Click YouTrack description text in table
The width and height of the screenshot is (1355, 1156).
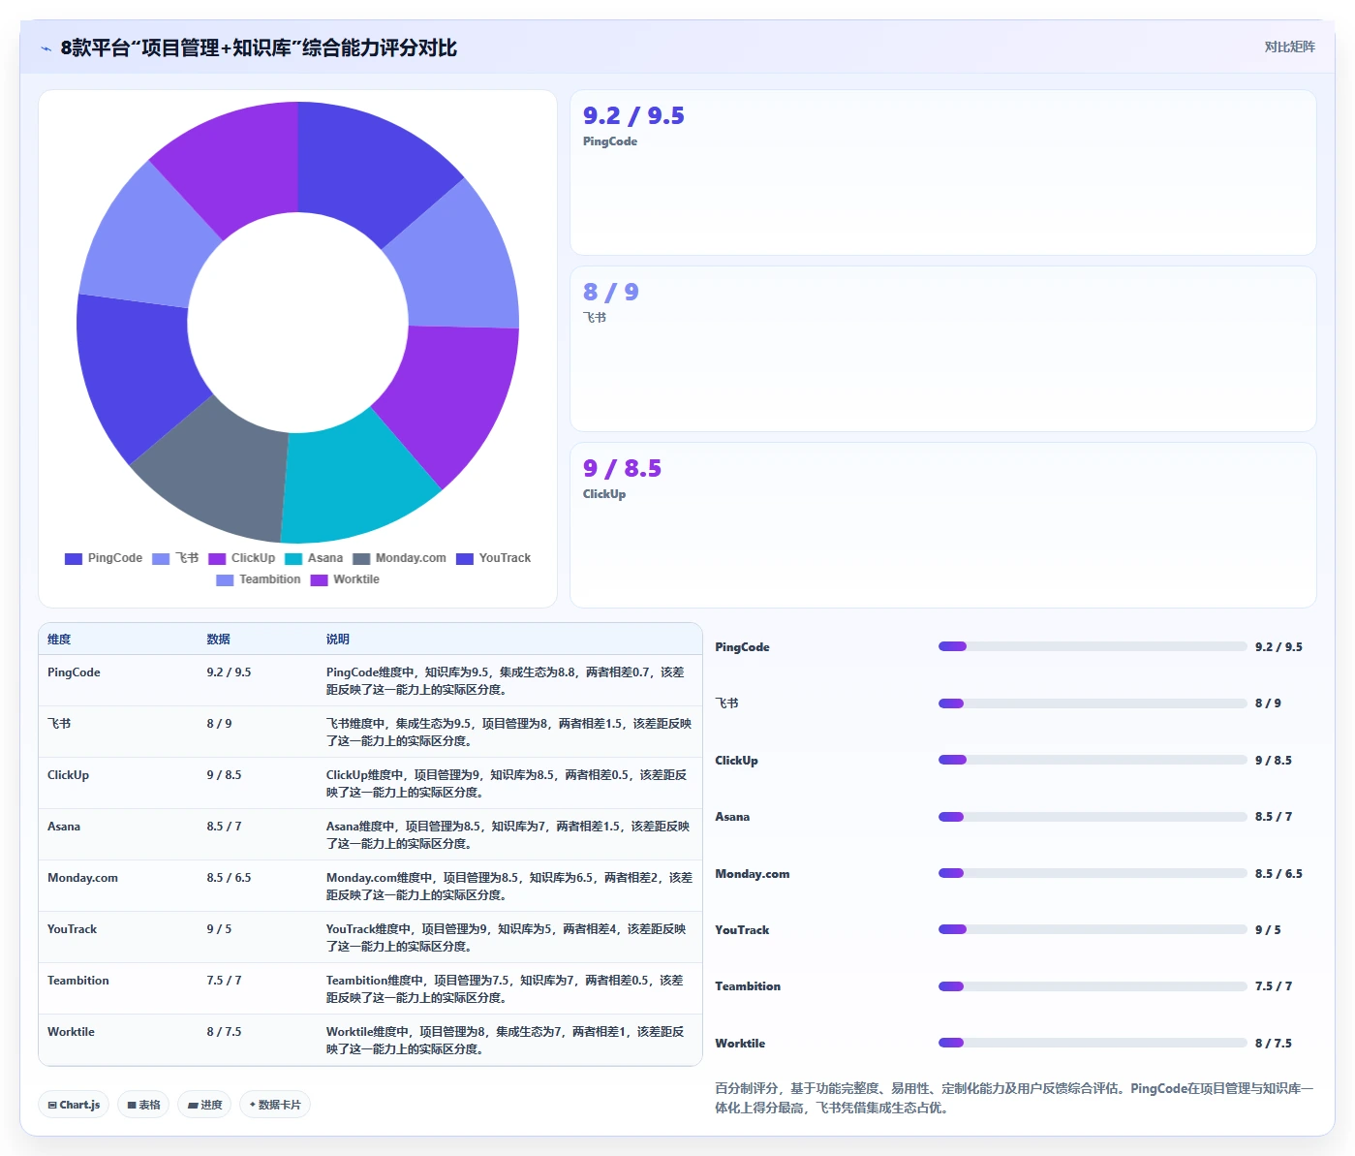click(507, 938)
